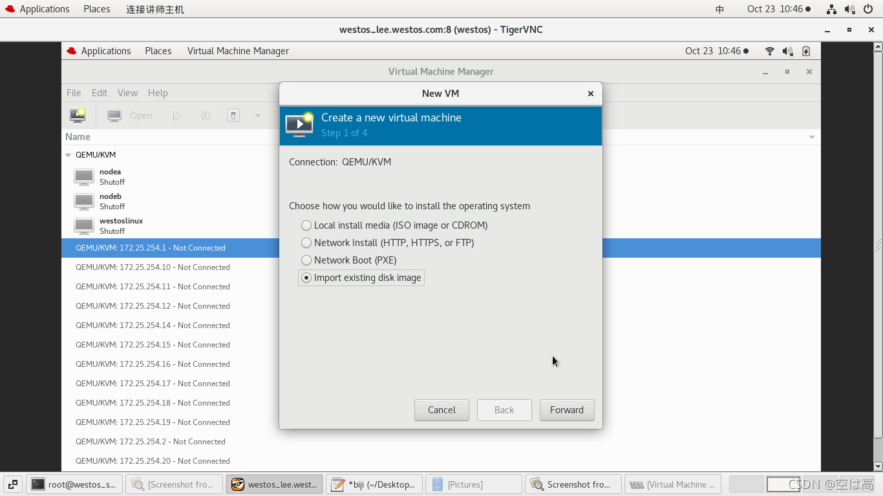Image resolution: width=883 pixels, height=496 pixels.
Task: Click the 中 input method indicator
Action: pyautogui.click(x=720, y=9)
